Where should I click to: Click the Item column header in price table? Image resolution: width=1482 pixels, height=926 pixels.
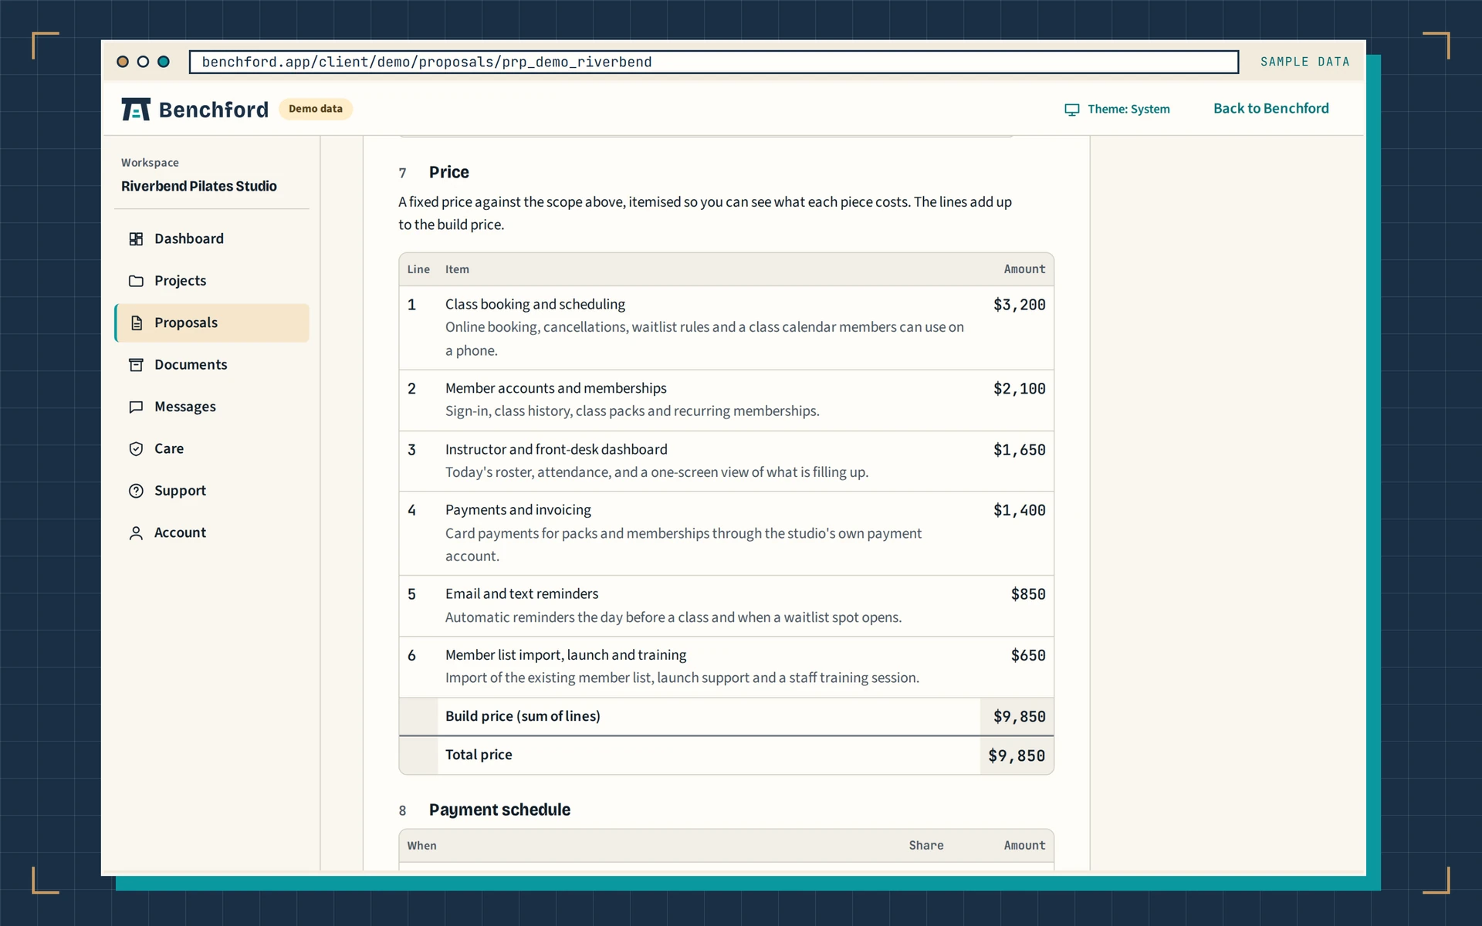(457, 269)
